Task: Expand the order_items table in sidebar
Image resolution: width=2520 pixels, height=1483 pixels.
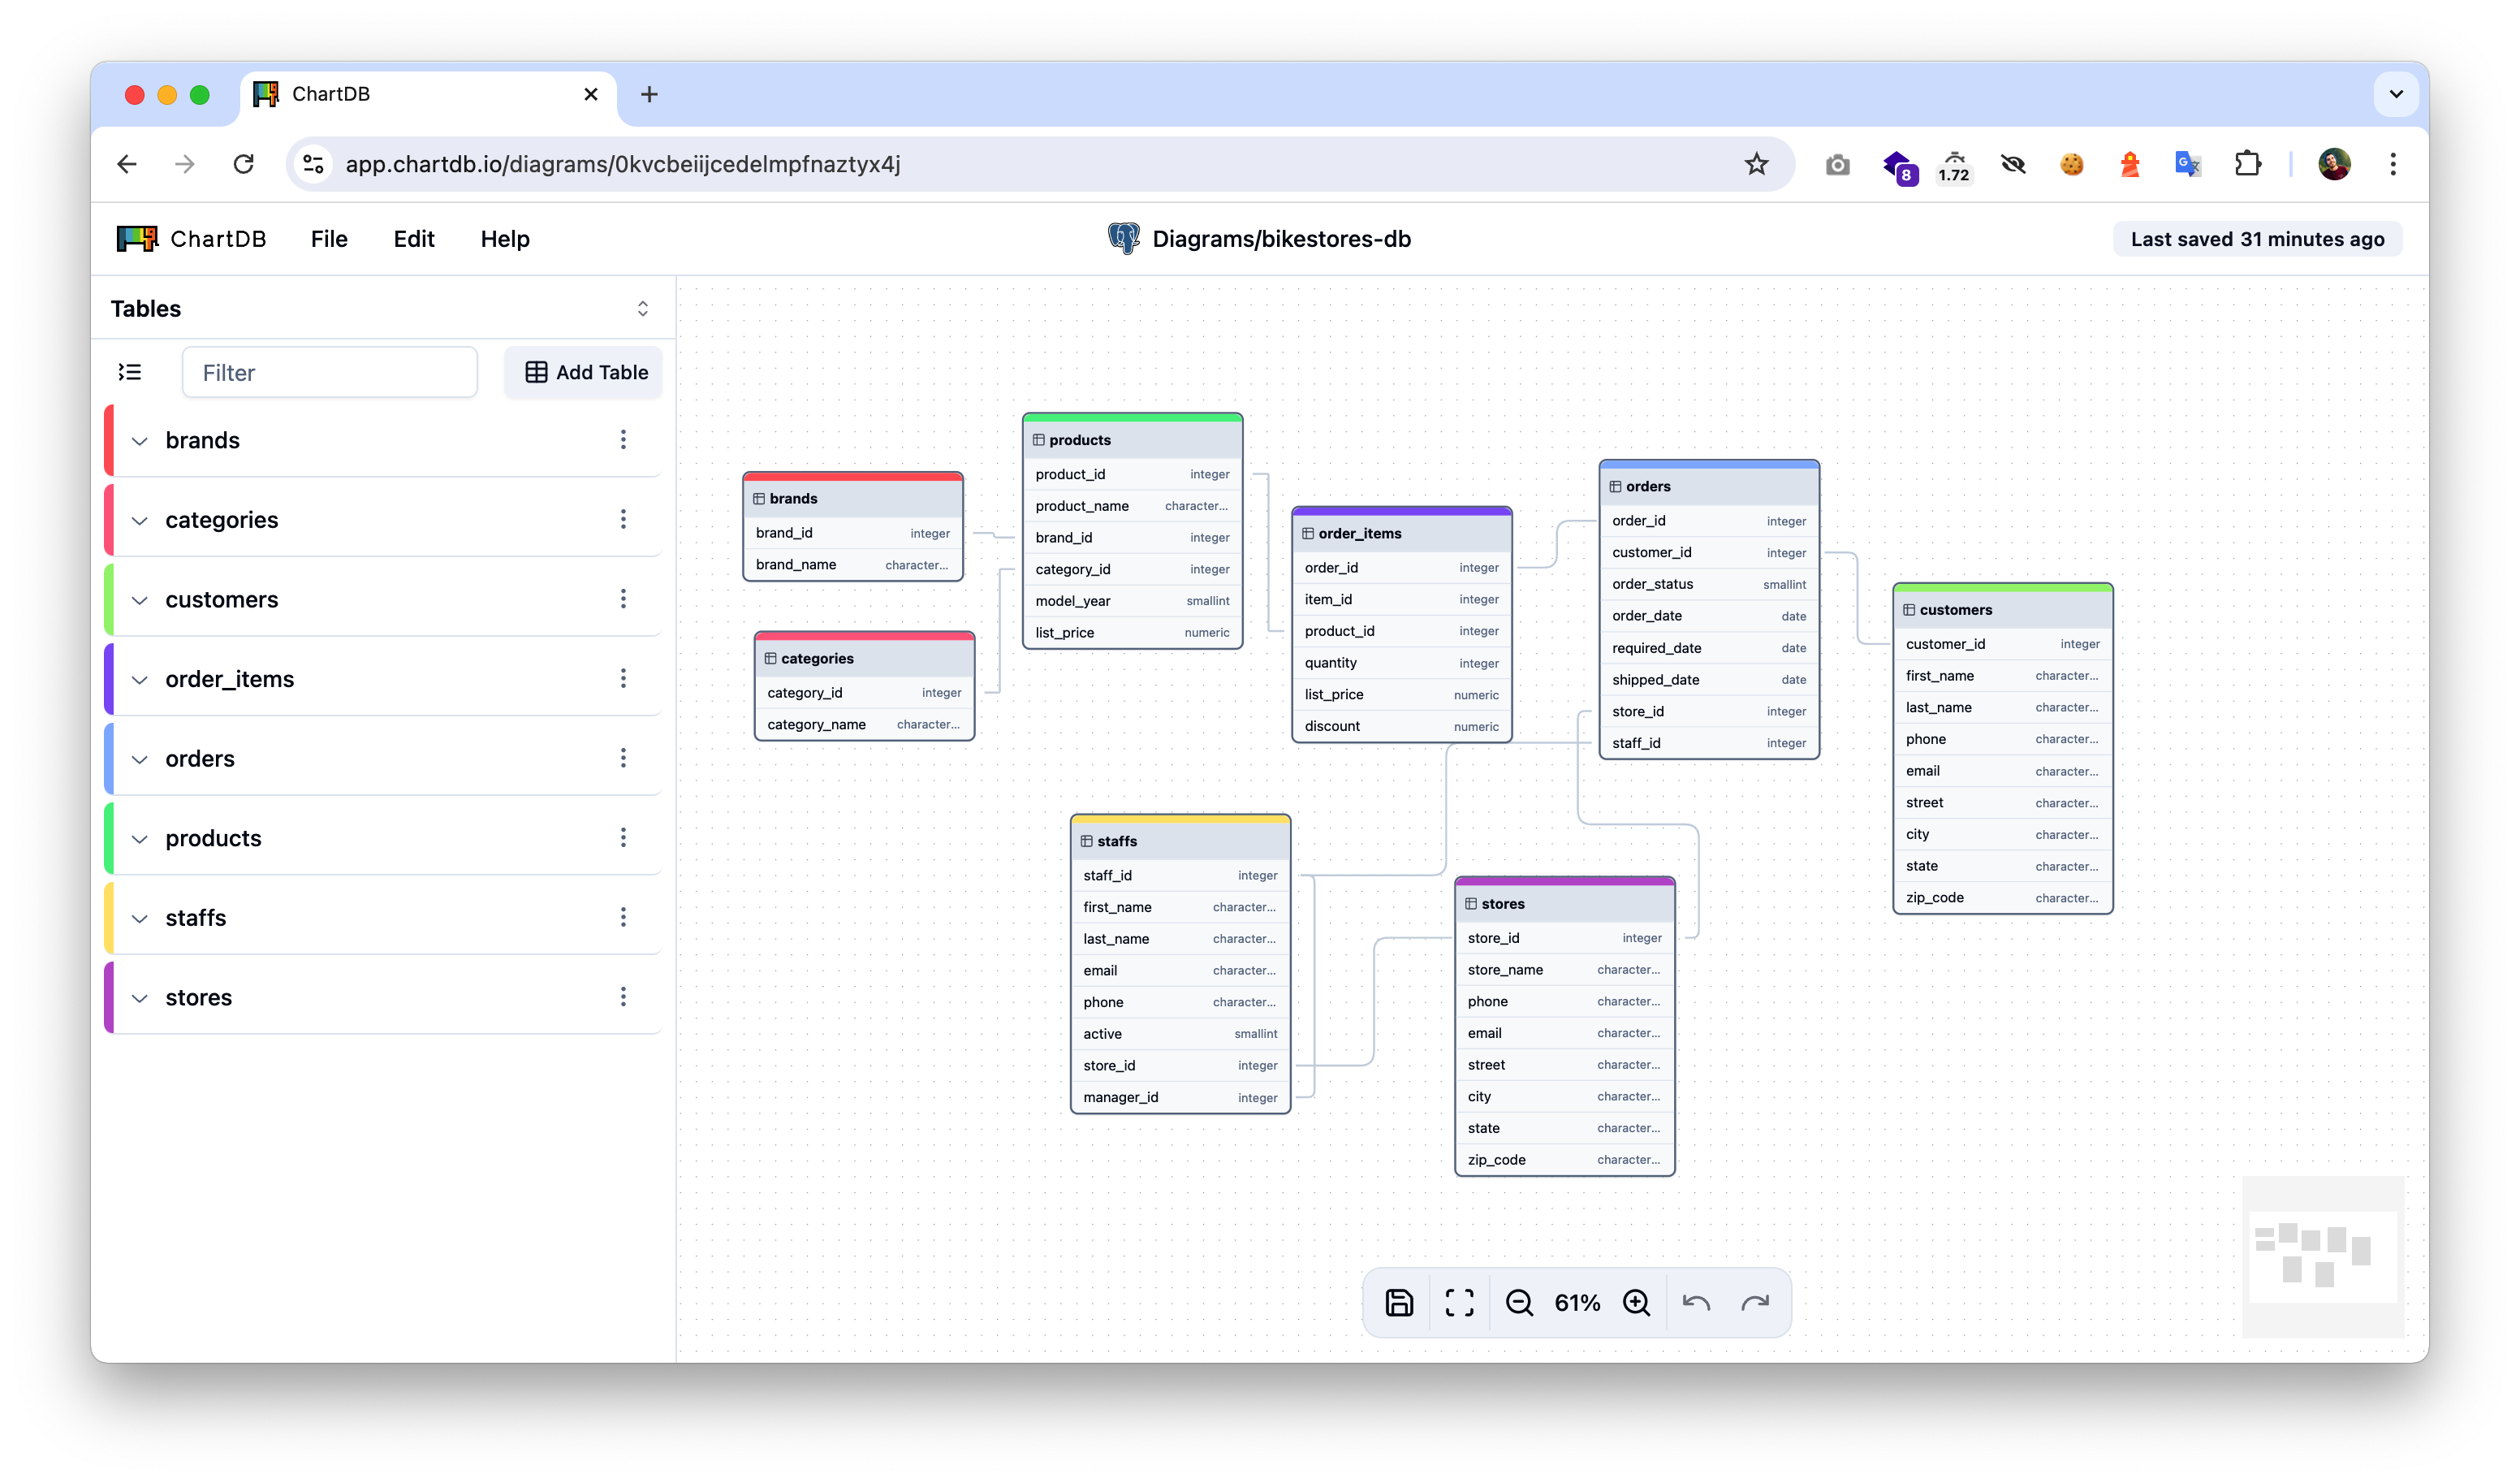Action: coord(141,678)
